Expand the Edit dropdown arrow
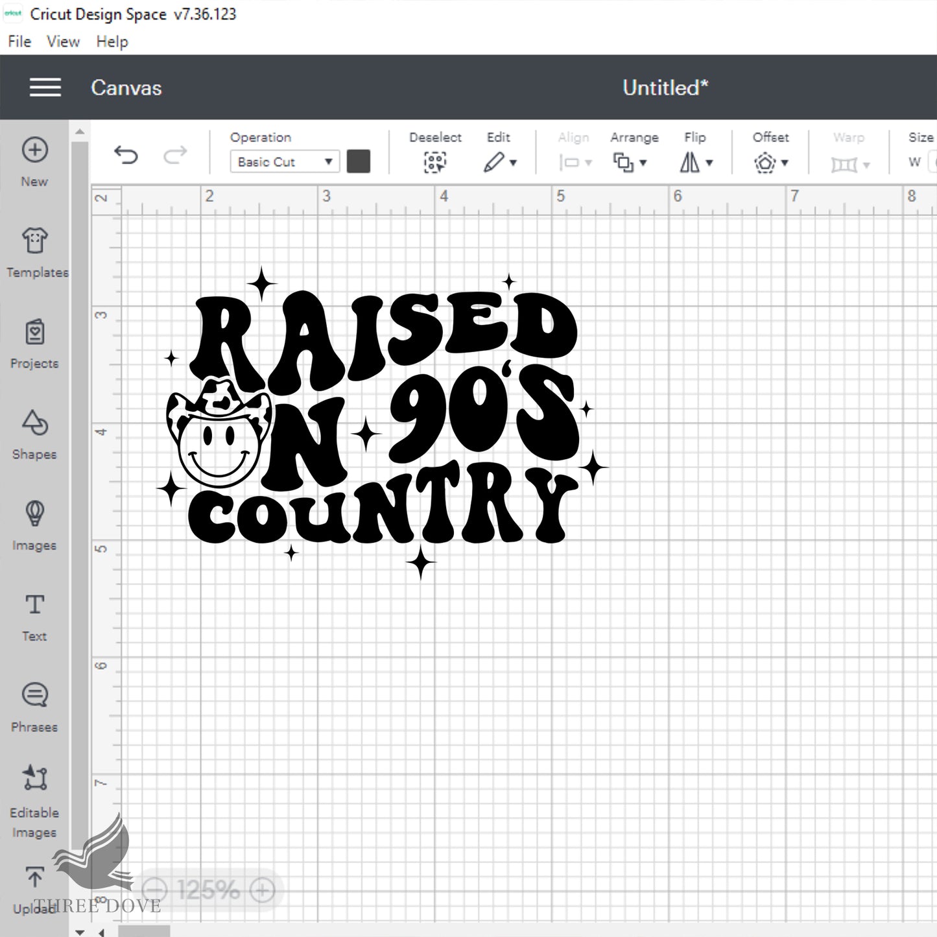Image resolution: width=937 pixels, height=937 pixels. coord(513,163)
